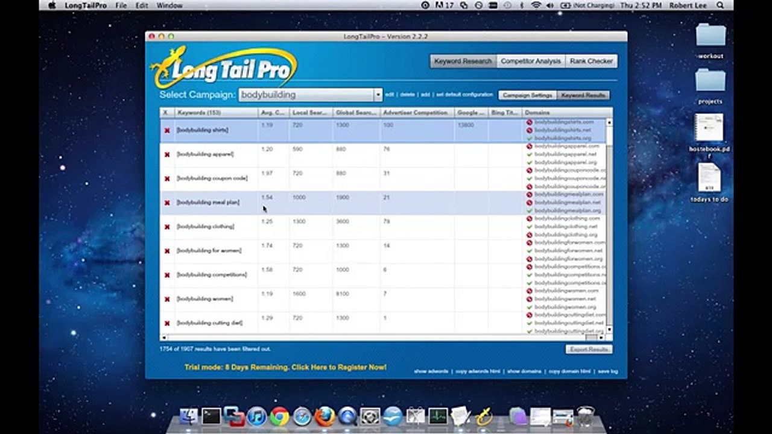Click the edit campaign link
The image size is (772, 434).
(390, 95)
